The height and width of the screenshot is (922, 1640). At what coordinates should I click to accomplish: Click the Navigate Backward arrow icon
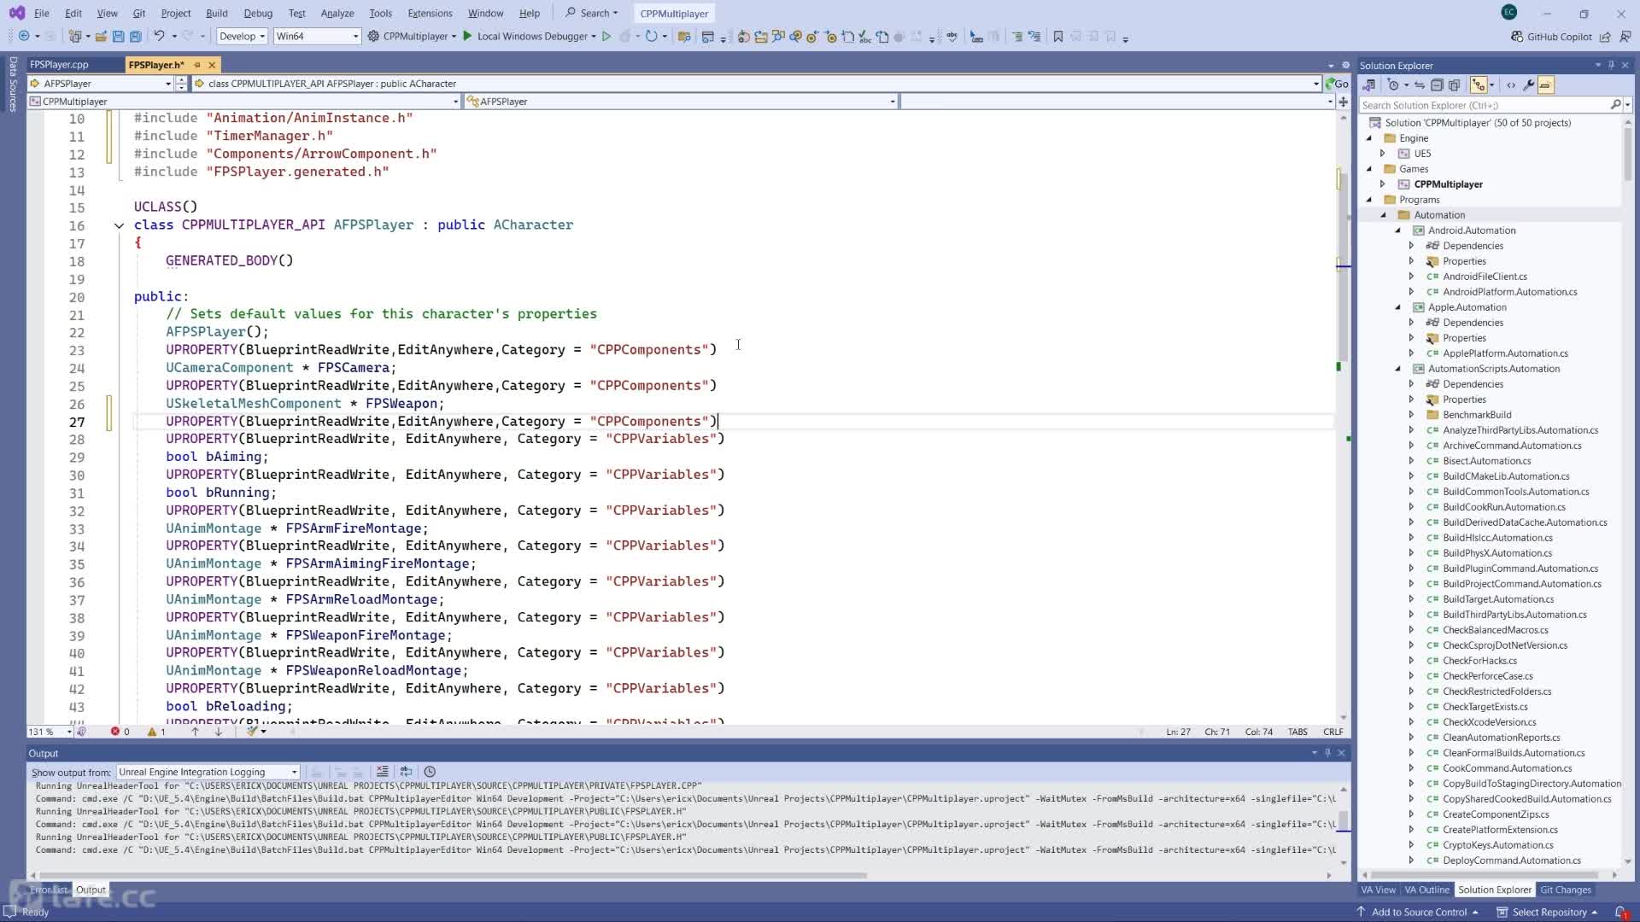pos(24,37)
